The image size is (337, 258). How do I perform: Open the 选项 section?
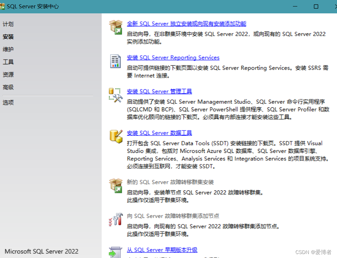tap(8, 102)
